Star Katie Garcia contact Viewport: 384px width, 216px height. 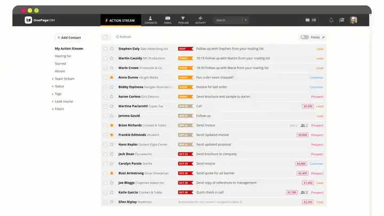pos(111,192)
